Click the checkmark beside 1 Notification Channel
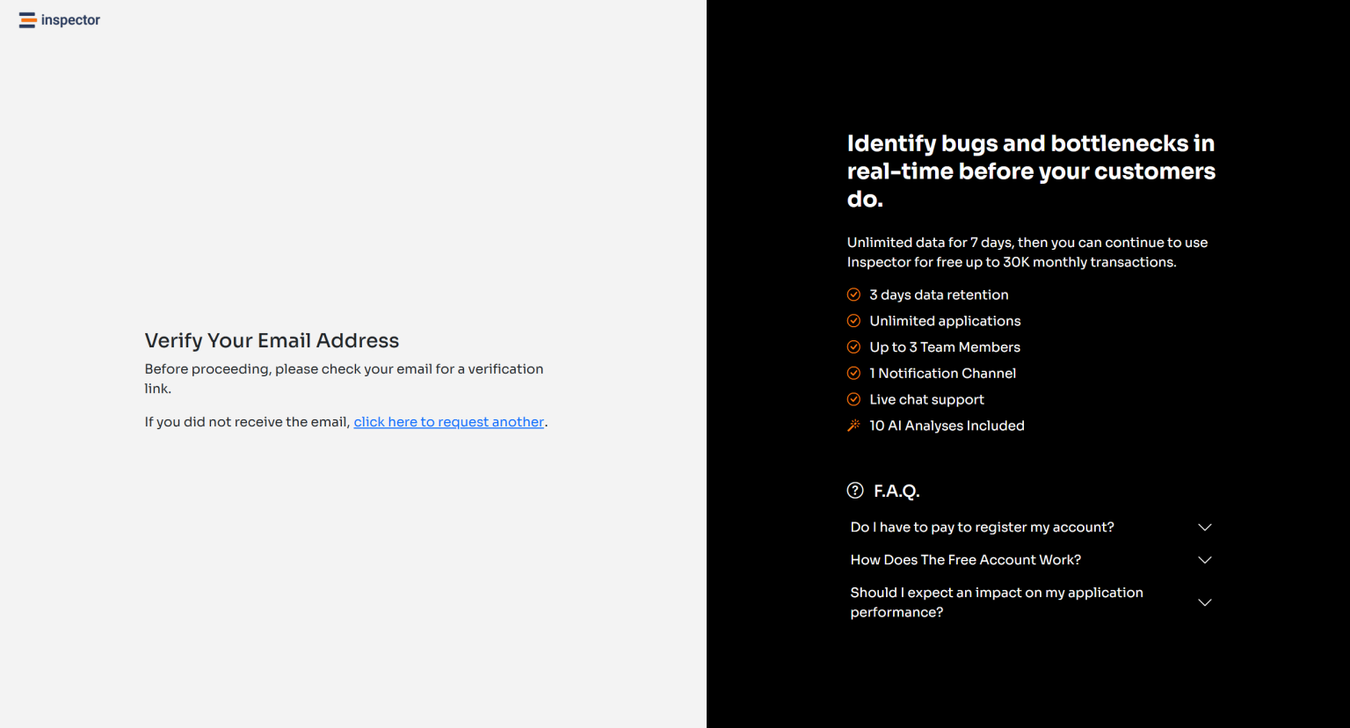Viewport: 1350px width, 728px height. tap(853, 373)
